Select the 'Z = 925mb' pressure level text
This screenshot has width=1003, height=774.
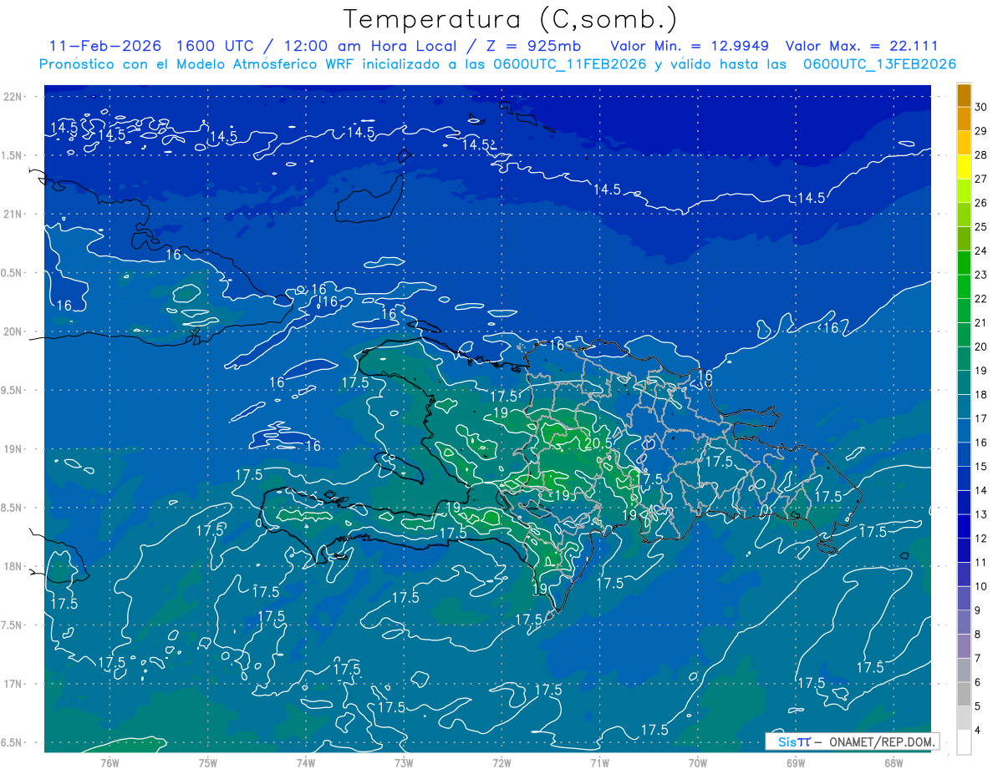pos(532,47)
